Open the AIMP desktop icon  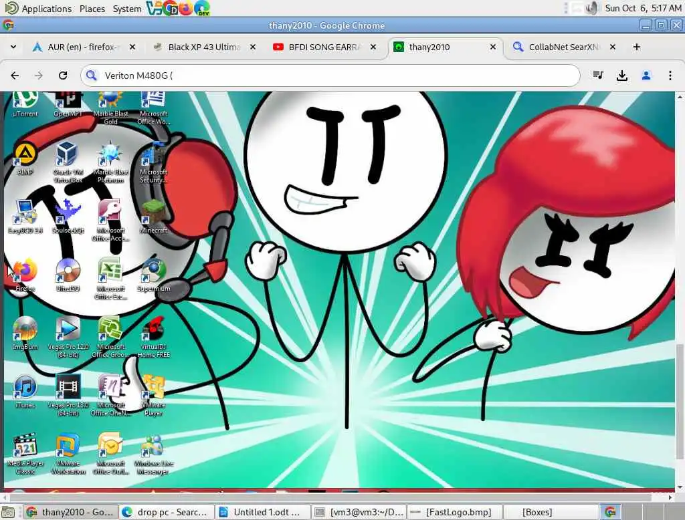click(x=25, y=160)
